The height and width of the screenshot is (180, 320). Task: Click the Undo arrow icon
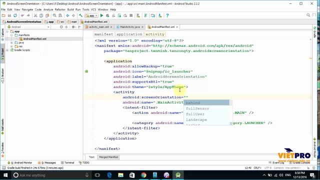coord(22,15)
